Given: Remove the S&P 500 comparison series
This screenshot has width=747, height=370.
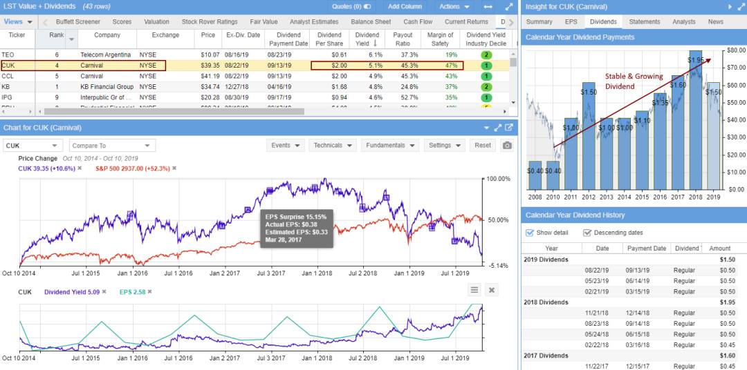Looking at the screenshot, I should click(x=176, y=168).
